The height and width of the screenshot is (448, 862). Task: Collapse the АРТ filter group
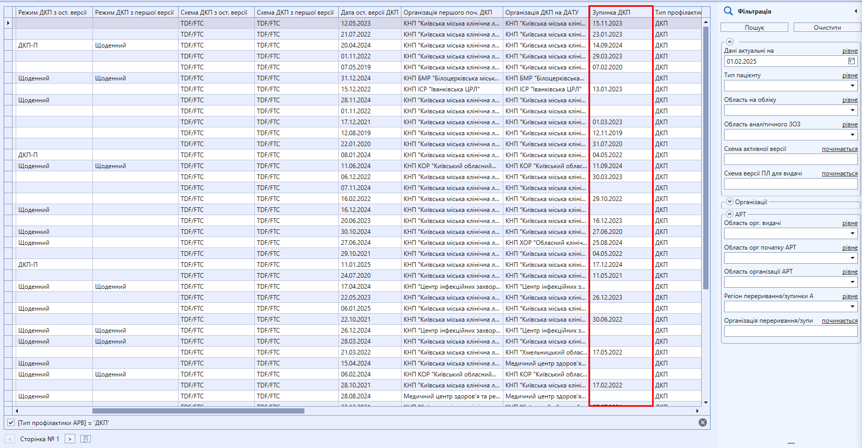730,214
